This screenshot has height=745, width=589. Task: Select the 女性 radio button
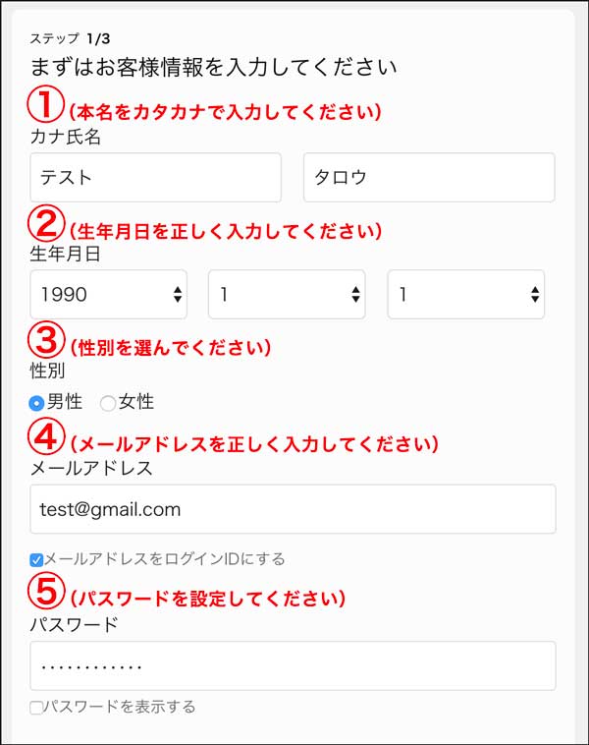(108, 403)
